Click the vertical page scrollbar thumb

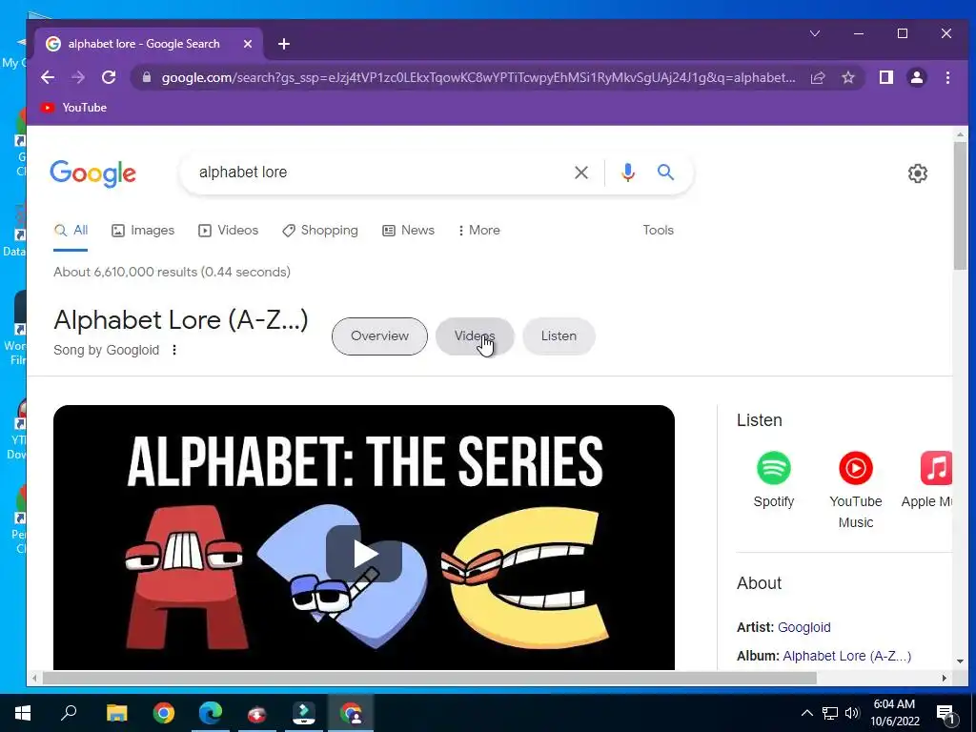coord(961,206)
